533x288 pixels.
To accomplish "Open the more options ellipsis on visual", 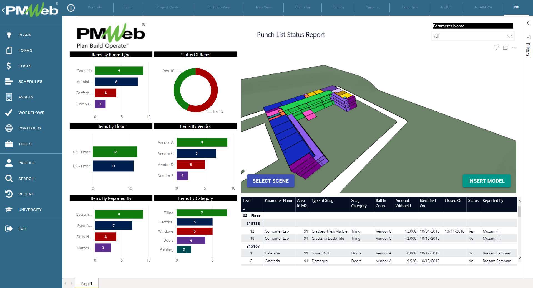I will pyautogui.click(x=514, y=47).
